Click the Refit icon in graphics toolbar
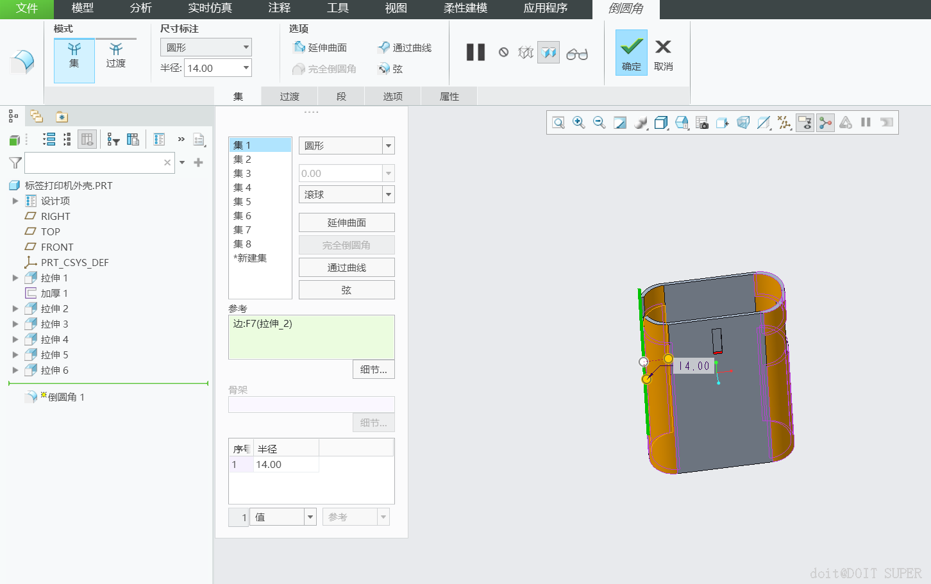Viewport: 931px width, 584px height. 558,122
